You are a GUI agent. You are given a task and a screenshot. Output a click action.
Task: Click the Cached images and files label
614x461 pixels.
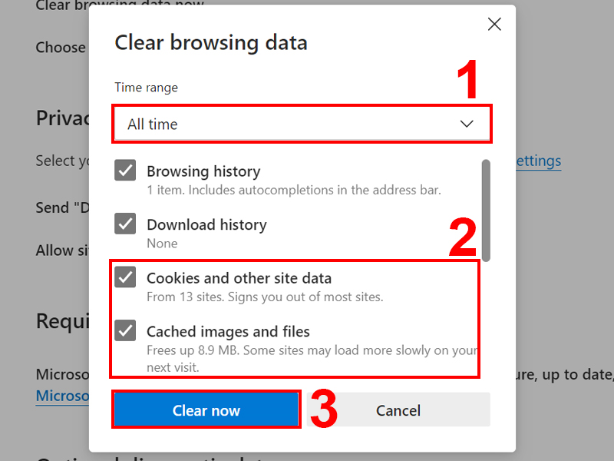(x=228, y=332)
